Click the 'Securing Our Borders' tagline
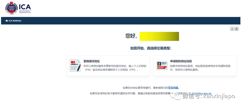 tap(25, 12)
